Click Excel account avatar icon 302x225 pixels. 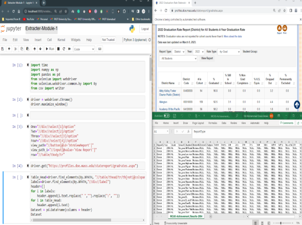coord(271,116)
